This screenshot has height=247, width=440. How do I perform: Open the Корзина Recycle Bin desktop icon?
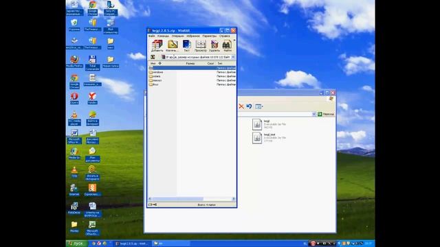pyautogui.click(x=74, y=25)
